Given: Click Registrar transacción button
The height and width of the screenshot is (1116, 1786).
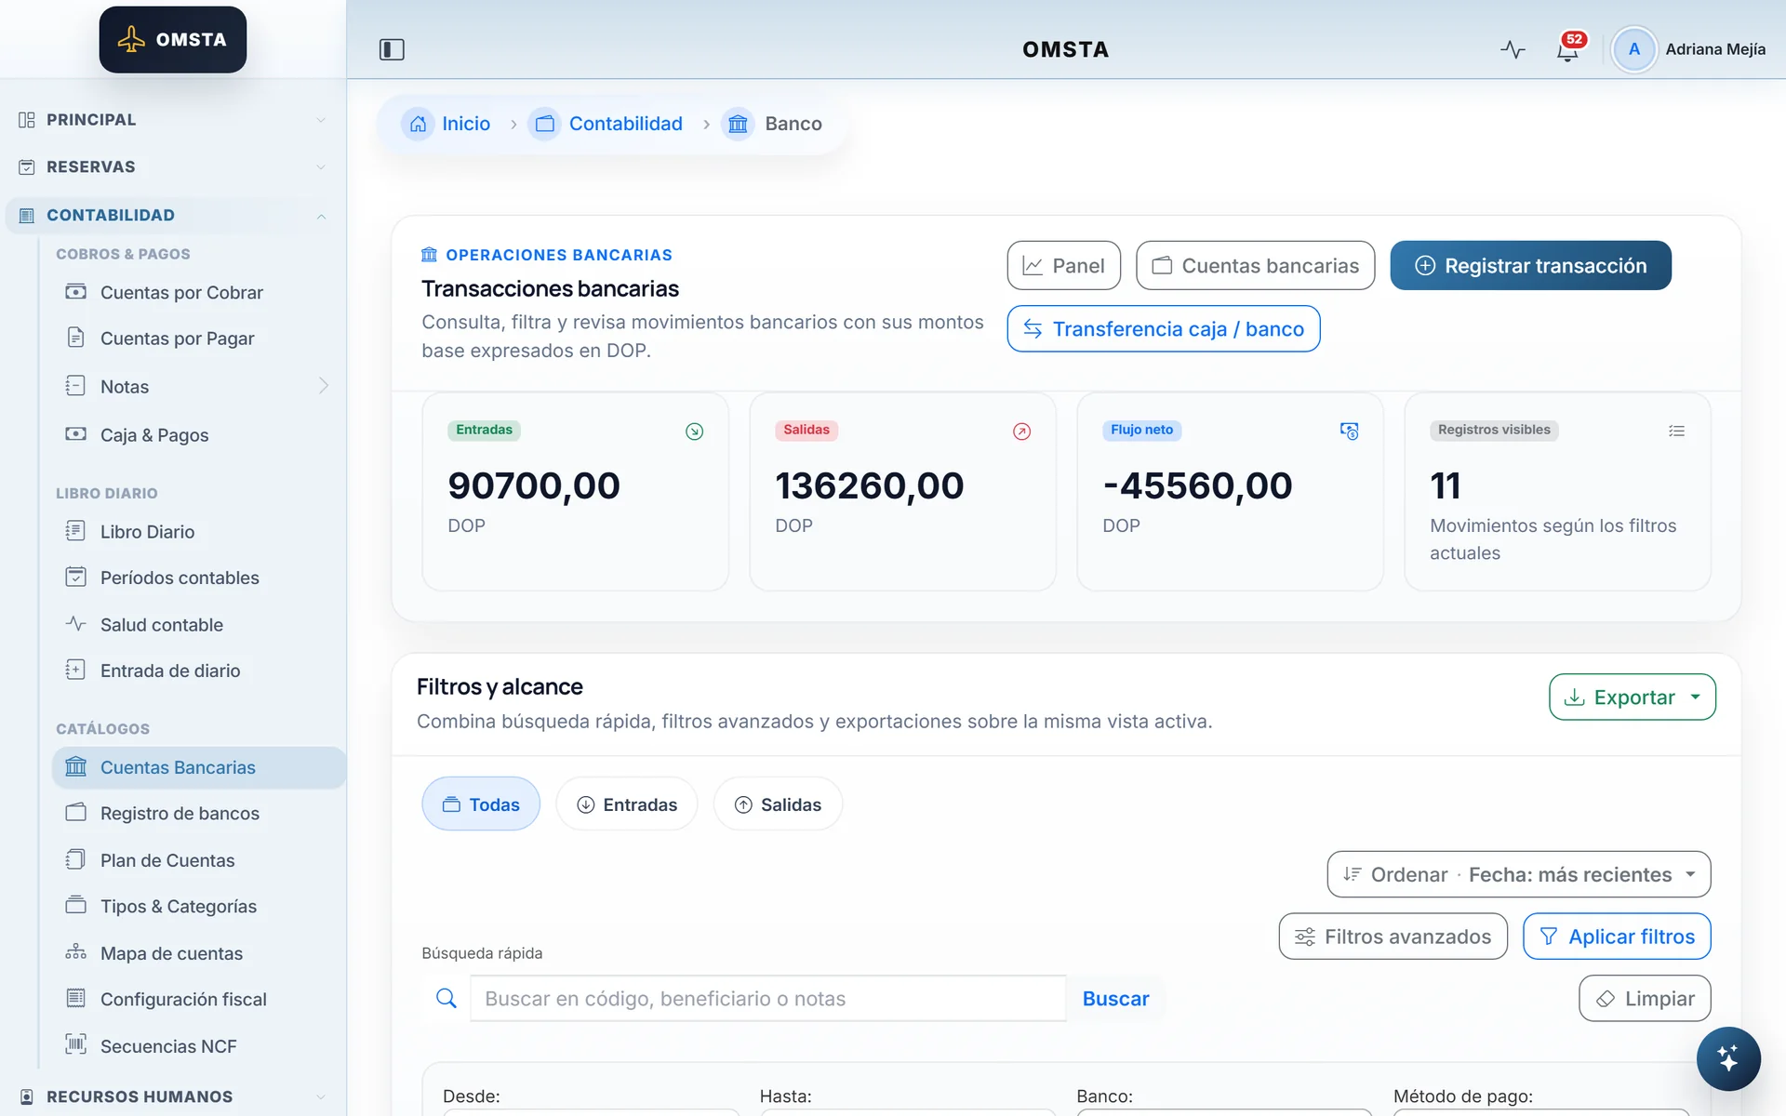Looking at the screenshot, I should coord(1530,266).
